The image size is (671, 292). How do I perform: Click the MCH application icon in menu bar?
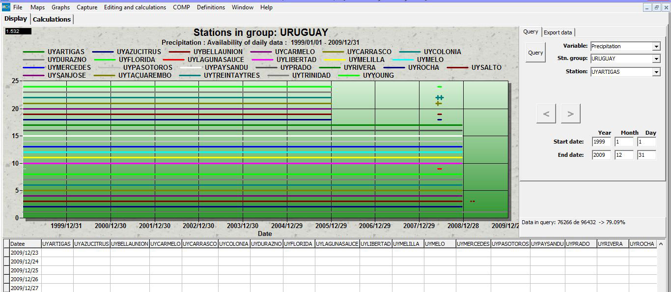pyautogui.click(x=5, y=7)
